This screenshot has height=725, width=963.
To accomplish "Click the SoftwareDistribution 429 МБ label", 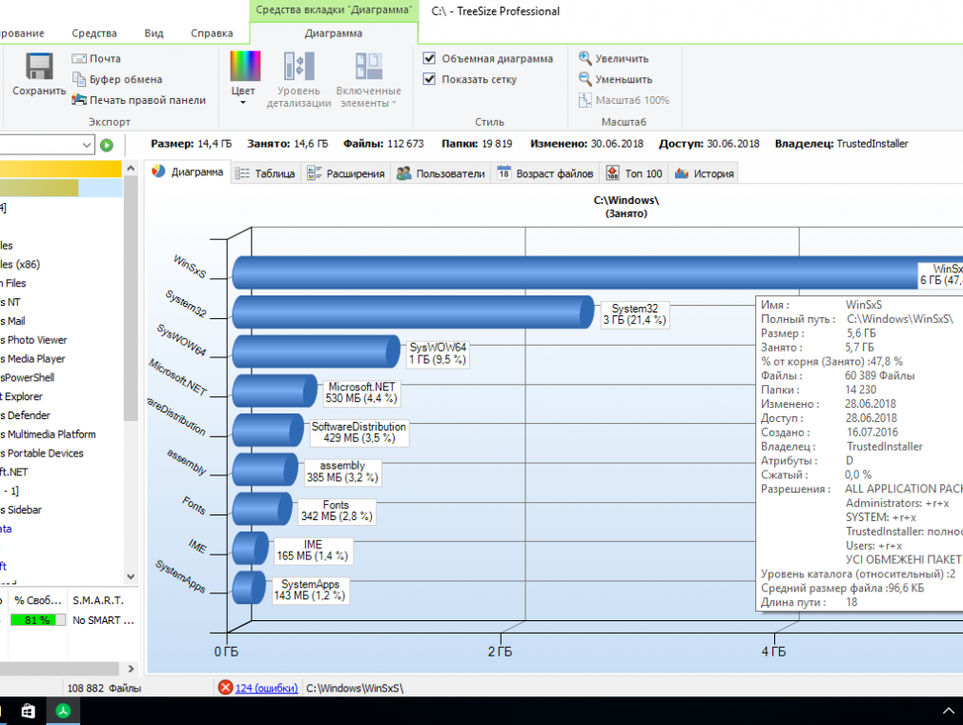I will point(359,433).
